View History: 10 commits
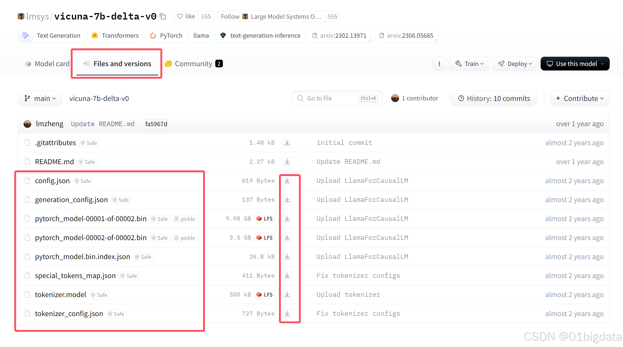 coord(493,98)
